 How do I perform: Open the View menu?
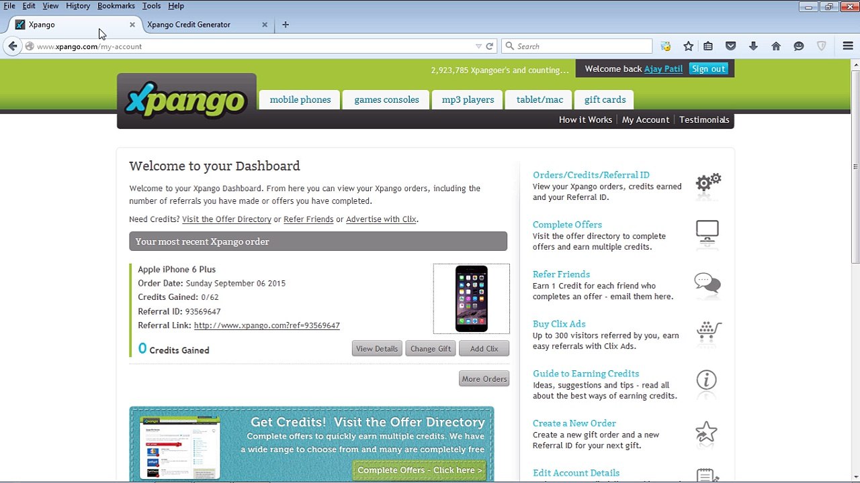(x=50, y=6)
